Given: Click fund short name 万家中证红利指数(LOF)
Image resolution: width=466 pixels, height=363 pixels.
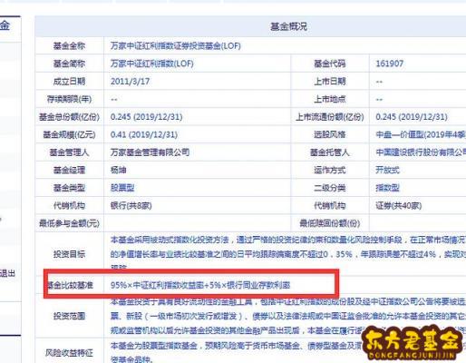Looking at the screenshot, I should 151,64.
